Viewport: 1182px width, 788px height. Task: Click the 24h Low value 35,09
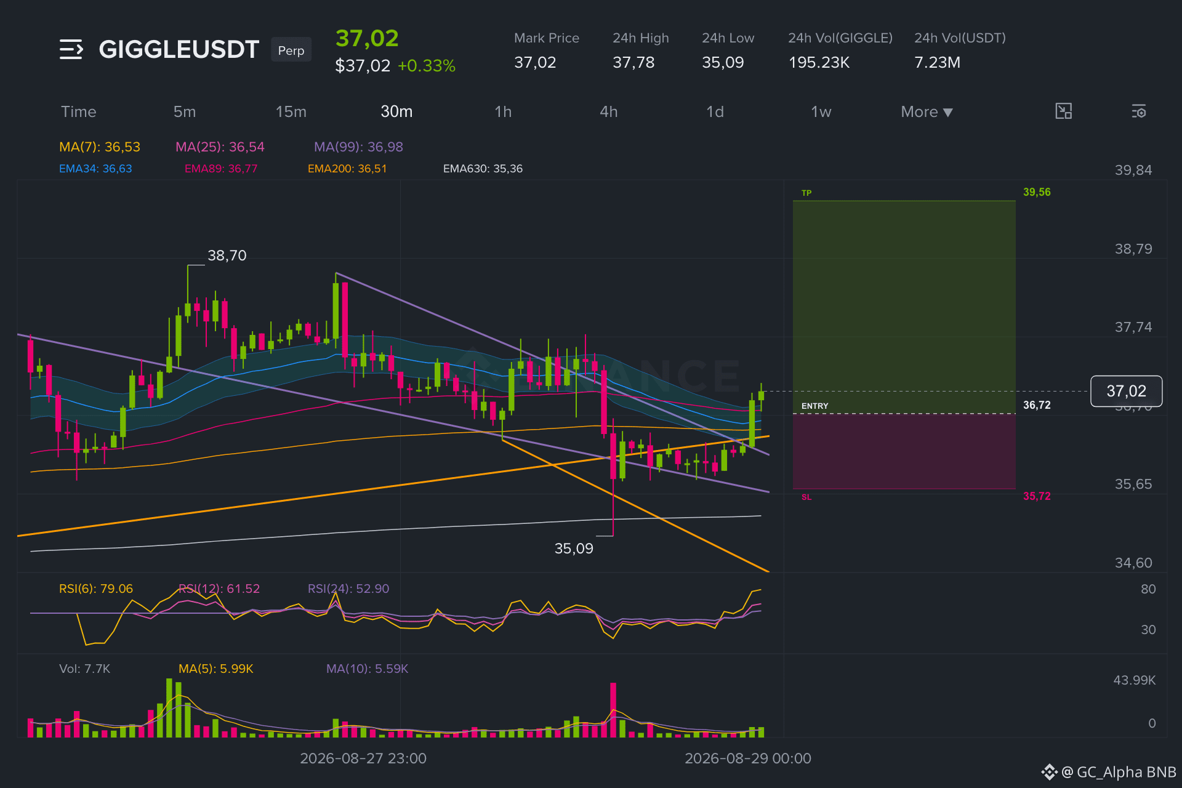click(x=723, y=63)
